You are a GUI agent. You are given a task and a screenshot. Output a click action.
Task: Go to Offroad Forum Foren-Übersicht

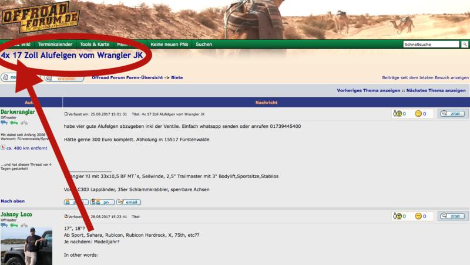(x=127, y=77)
